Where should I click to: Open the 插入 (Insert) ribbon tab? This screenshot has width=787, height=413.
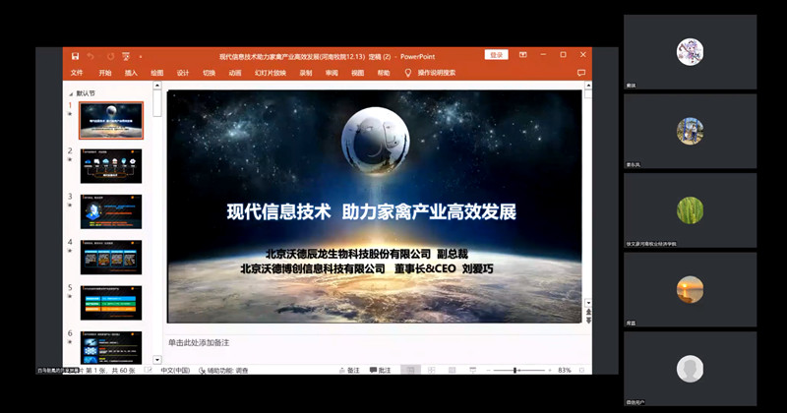(131, 73)
